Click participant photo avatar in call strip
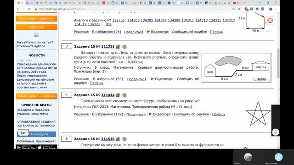The width and height of the screenshot is (294, 165). [248, 157]
